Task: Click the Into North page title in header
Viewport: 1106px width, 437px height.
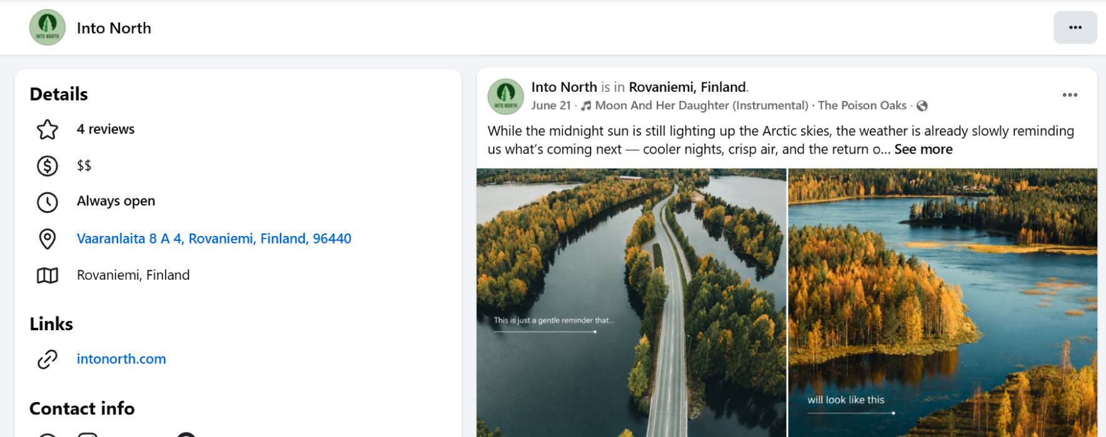Action: tap(114, 28)
